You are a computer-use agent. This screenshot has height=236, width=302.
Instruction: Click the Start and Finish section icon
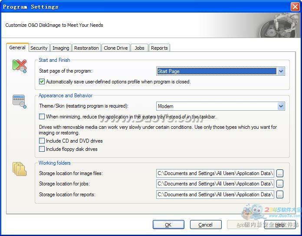point(20,66)
